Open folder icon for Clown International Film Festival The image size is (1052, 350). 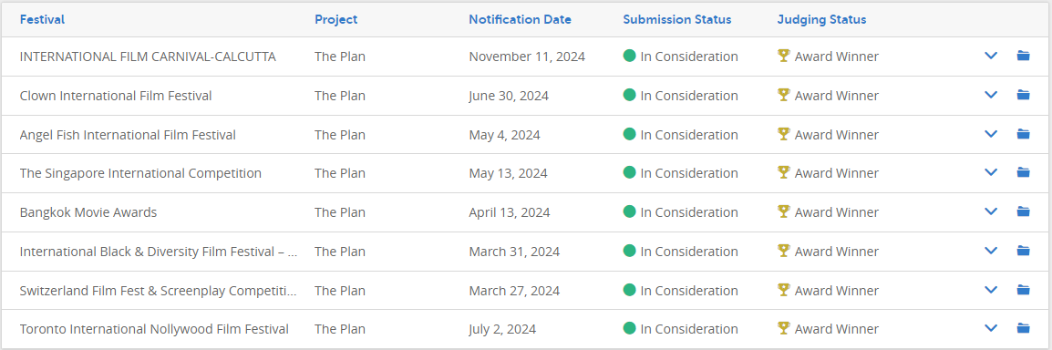(1023, 95)
